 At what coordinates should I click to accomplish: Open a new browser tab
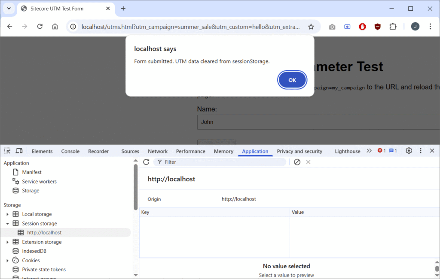click(x=123, y=9)
